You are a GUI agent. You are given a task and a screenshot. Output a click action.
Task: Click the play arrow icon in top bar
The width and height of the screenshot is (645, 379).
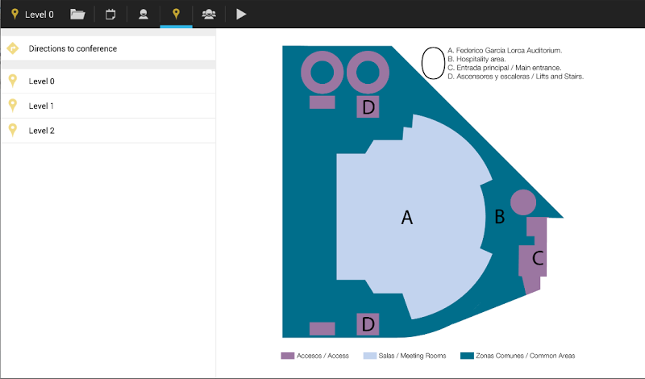pos(241,14)
